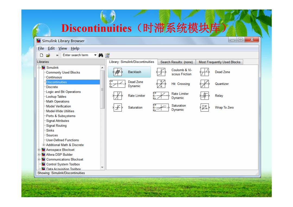Select the Rate Limiter Dynamic block icon
Screen dimensions: 293x207
(161, 96)
